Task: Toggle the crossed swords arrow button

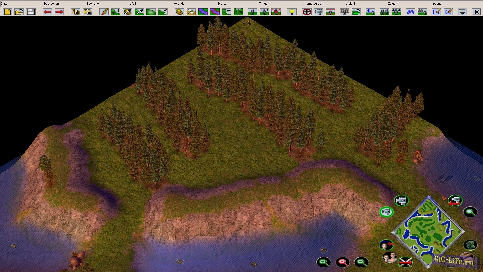Action: [406, 262]
